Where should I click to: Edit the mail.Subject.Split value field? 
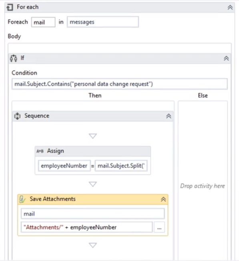coord(121,166)
